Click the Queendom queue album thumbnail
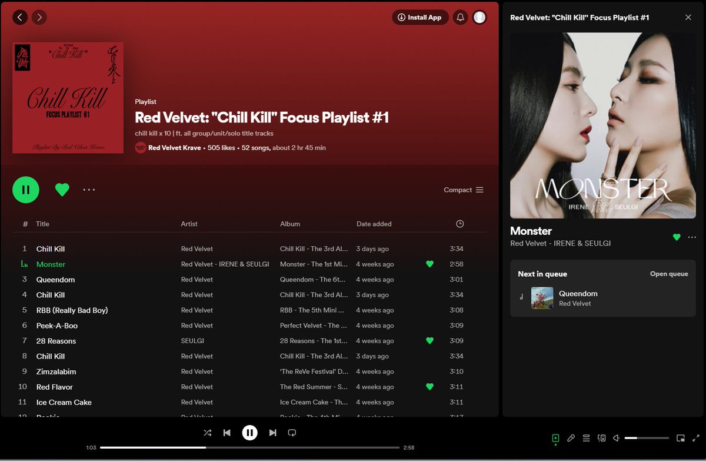Screen dimensions: 706x461 (x=542, y=298)
